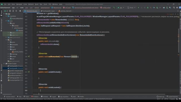Select local.properties in project tree
181x102 pixels.
point(15,80)
